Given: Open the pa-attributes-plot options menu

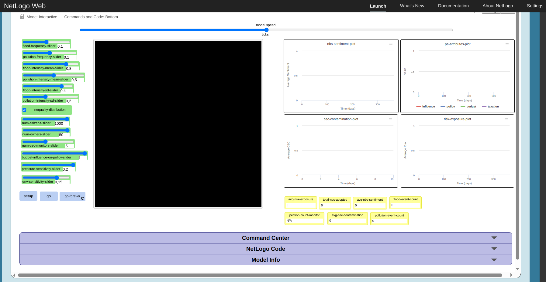Looking at the screenshot, I should point(507,44).
